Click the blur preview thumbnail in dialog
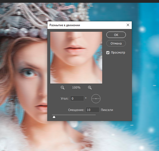This screenshot has height=151, width=159. pyautogui.click(x=76, y=57)
